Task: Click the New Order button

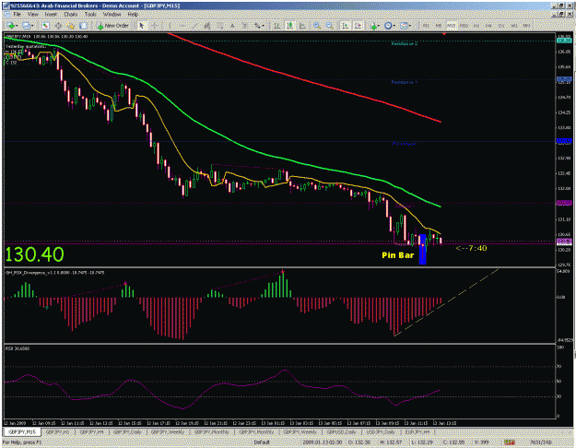Action: [x=112, y=26]
